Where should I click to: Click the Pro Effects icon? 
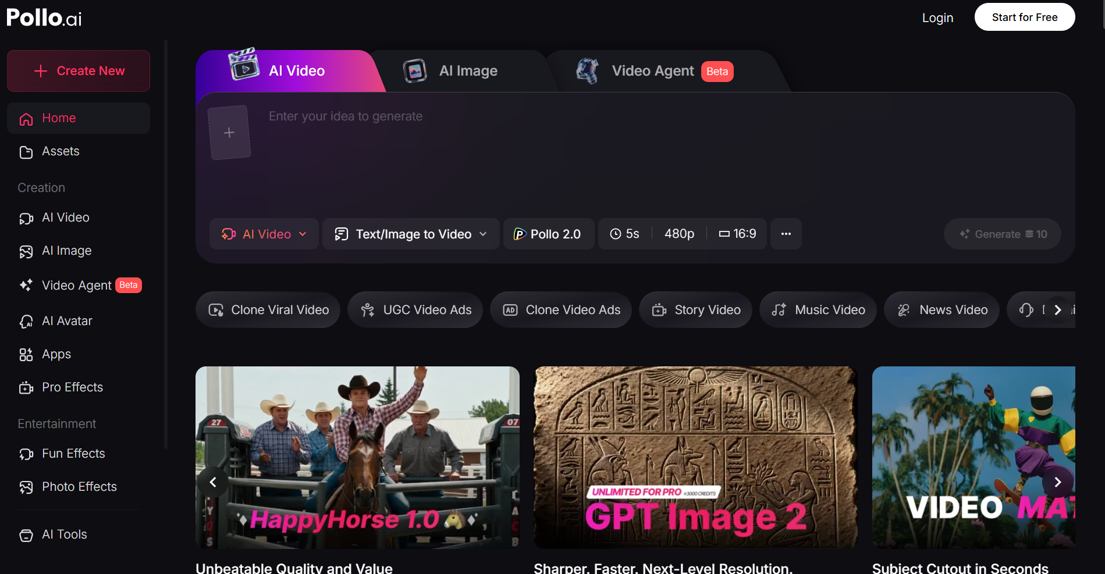click(26, 388)
